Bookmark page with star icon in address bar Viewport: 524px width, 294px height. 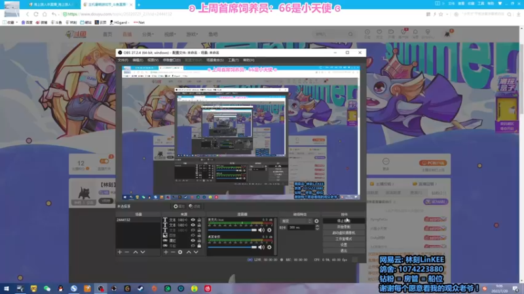point(441,14)
